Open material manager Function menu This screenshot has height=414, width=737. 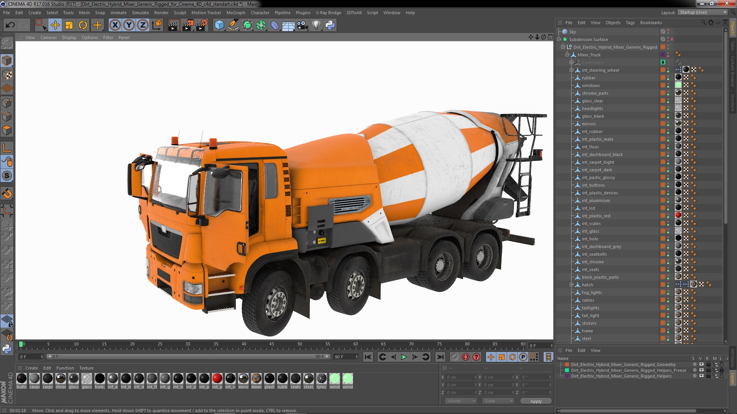click(65, 368)
